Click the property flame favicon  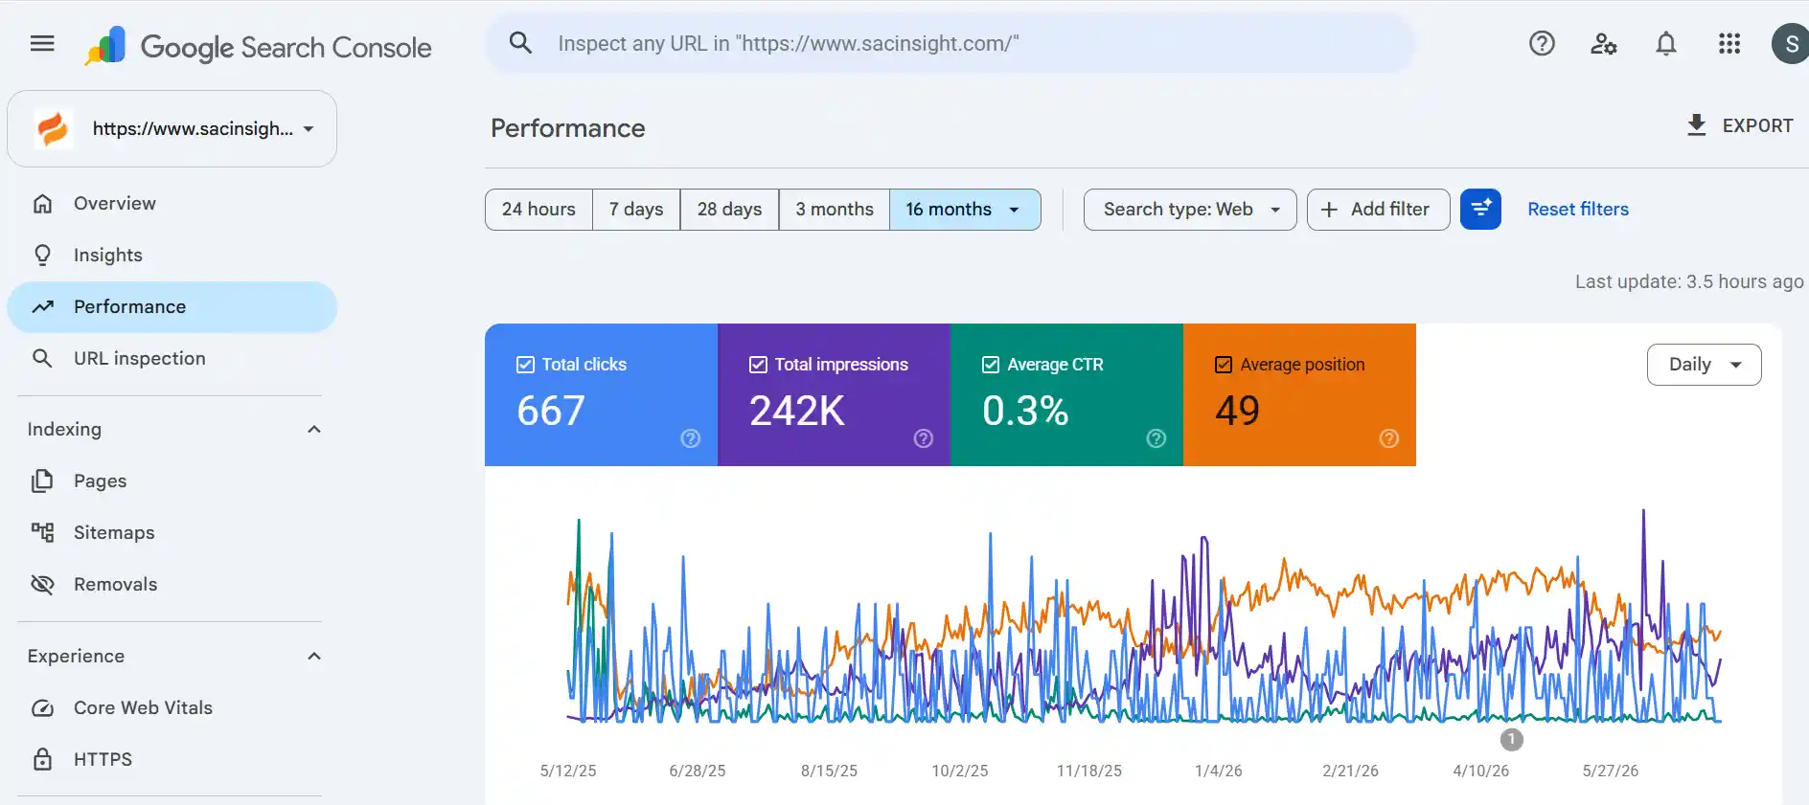point(53,128)
